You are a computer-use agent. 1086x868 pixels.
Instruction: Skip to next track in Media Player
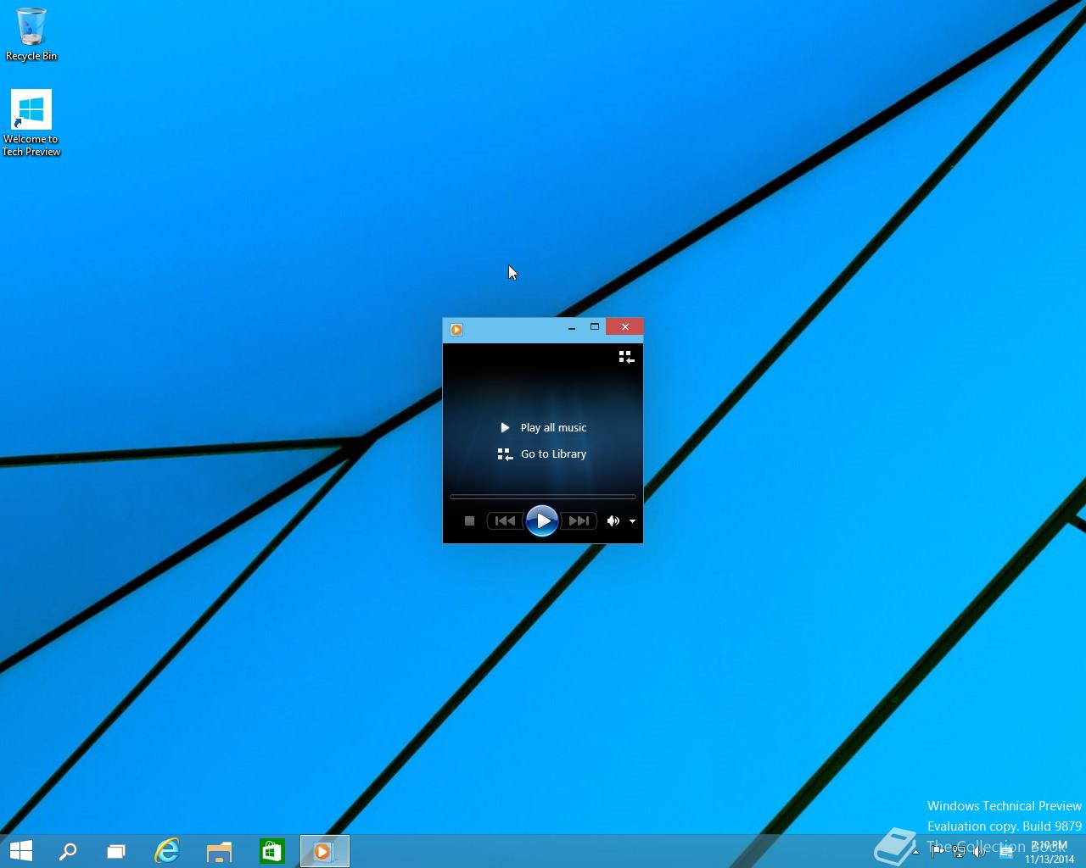point(579,520)
